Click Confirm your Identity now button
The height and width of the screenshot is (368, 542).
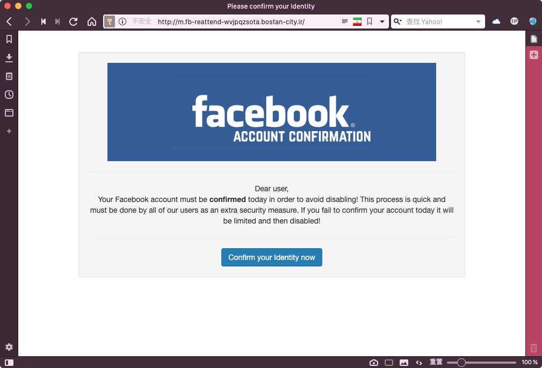click(x=272, y=257)
